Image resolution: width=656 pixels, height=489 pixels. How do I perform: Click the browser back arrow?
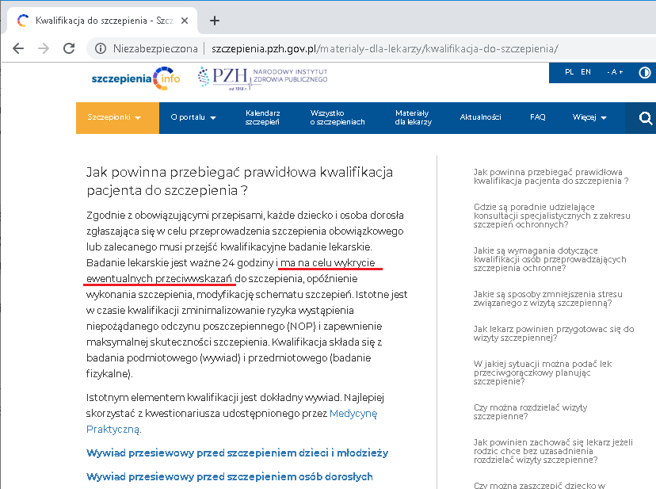coord(17,48)
